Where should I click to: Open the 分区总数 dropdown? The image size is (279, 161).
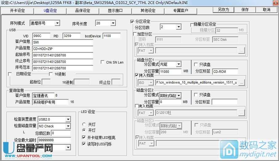pyautogui.click(x=179, y=27)
